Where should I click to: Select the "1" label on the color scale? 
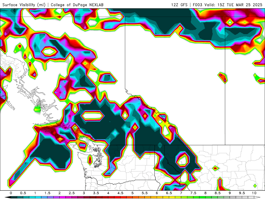(35, 193)
